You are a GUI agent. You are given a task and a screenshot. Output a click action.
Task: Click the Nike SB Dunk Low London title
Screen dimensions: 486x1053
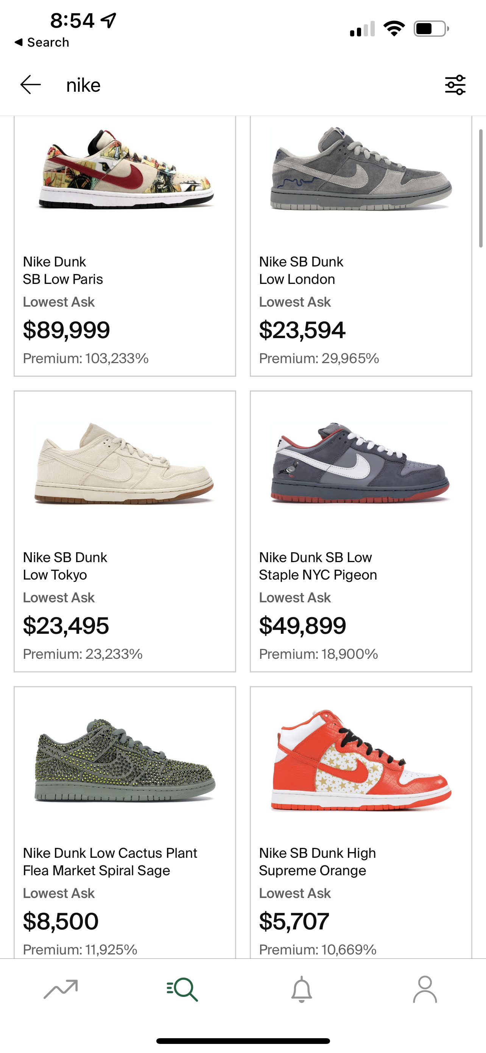pos(301,270)
